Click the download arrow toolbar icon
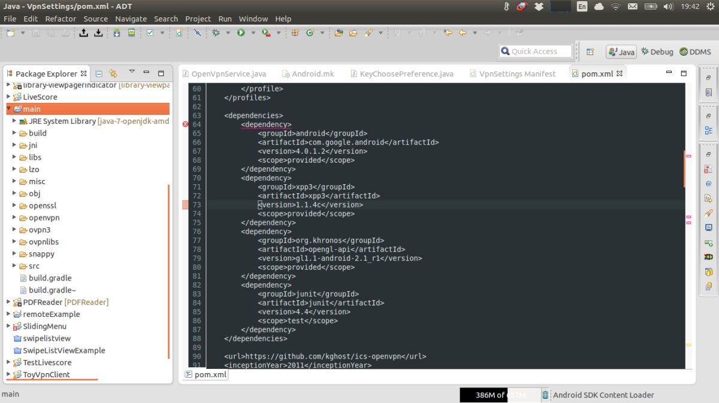Viewport: 719px width, 403px height. (x=98, y=33)
